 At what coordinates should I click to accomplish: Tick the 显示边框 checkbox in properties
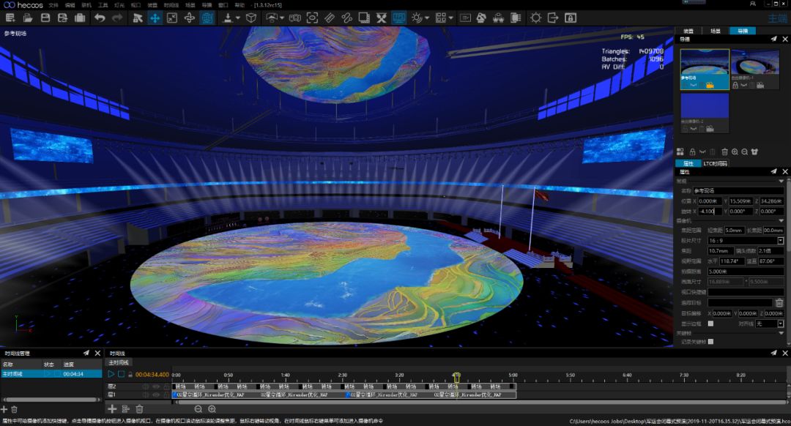[710, 324]
